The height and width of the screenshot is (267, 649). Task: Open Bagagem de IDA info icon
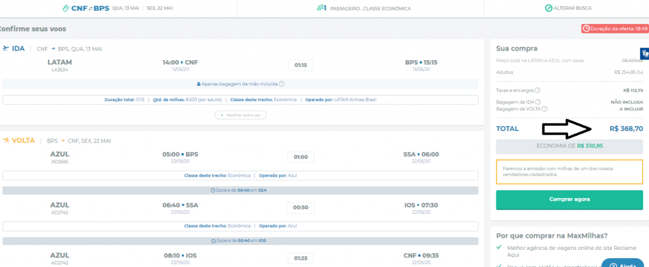pos(537,102)
